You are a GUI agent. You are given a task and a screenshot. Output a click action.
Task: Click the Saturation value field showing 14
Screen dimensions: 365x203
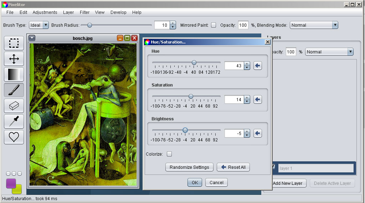(x=235, y=99)
